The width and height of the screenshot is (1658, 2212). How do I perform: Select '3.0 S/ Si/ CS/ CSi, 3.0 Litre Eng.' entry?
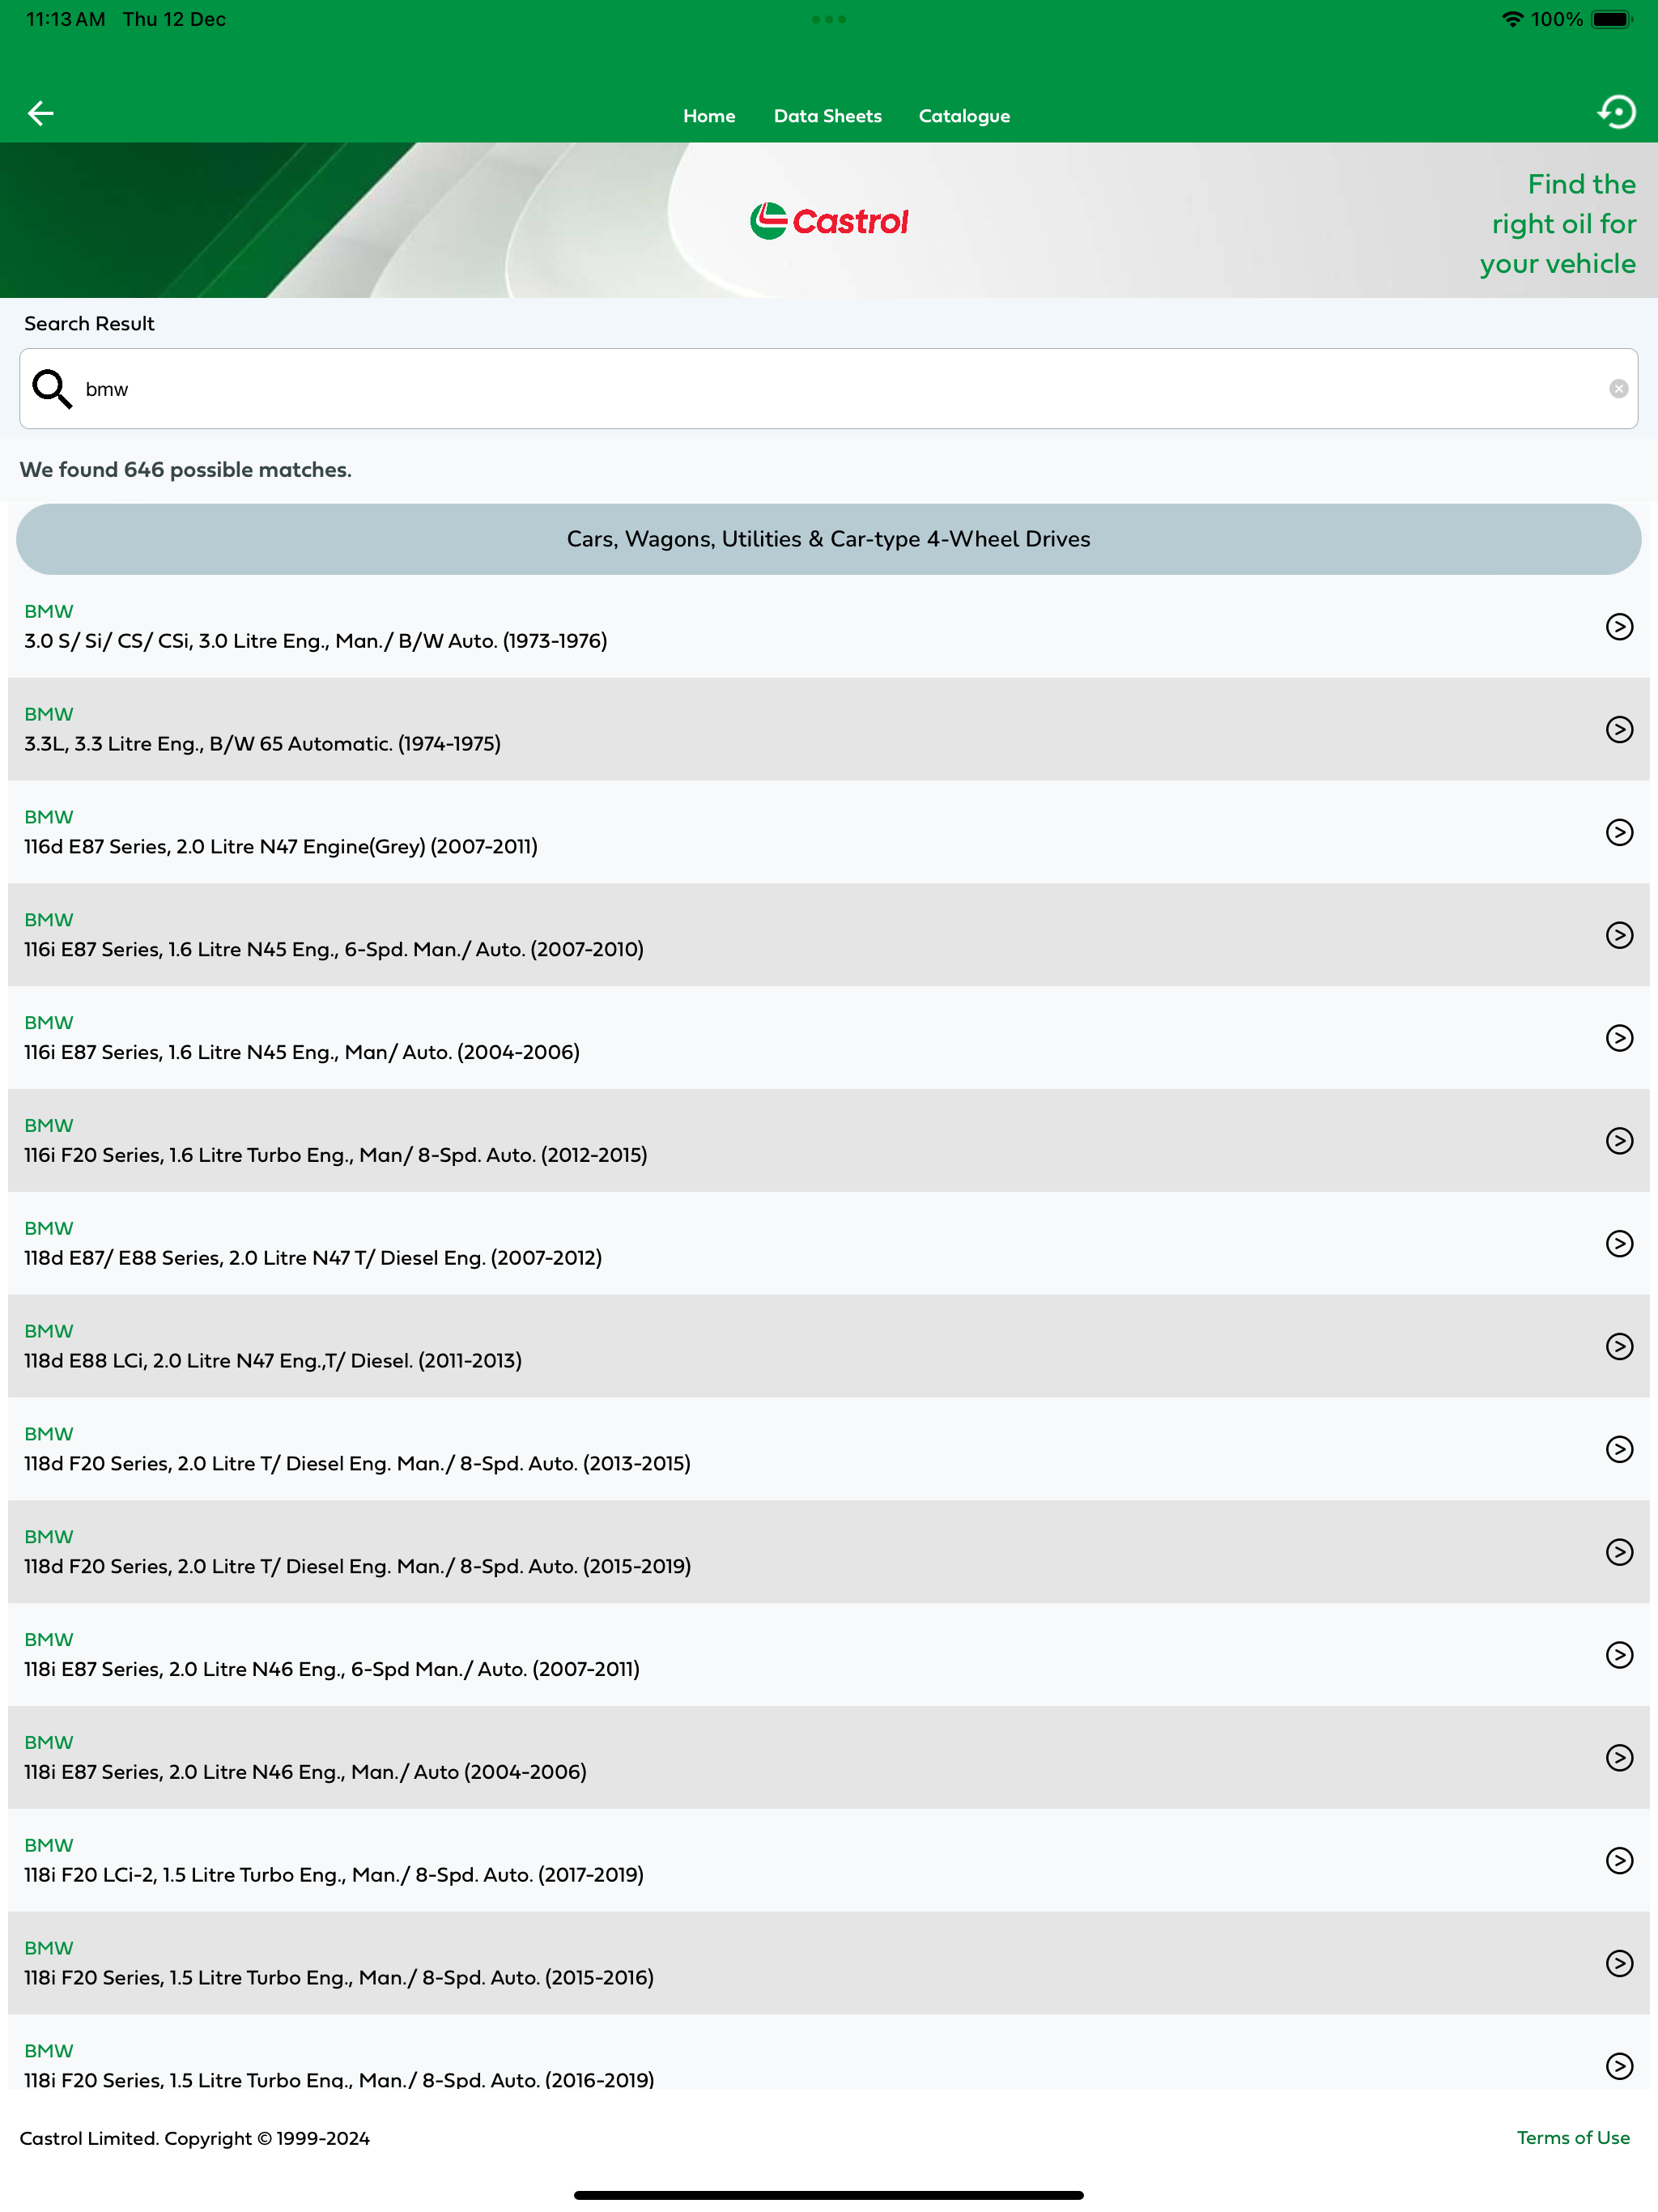tap(829, 627)
